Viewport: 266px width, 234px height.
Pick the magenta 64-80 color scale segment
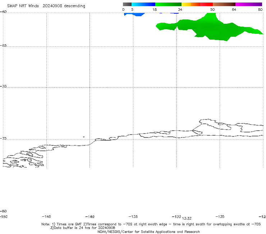(x=249, y=4)
